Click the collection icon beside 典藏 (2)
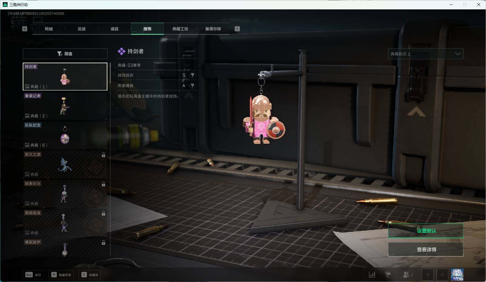This screenshot has height=282, width=486. click(x=27, y=116)
